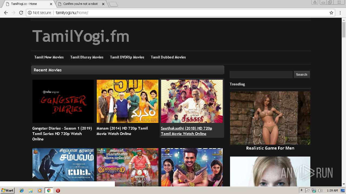Click the poster with man holding guns
The height and width of the screenshot is (194, 346).
point(192,167)
